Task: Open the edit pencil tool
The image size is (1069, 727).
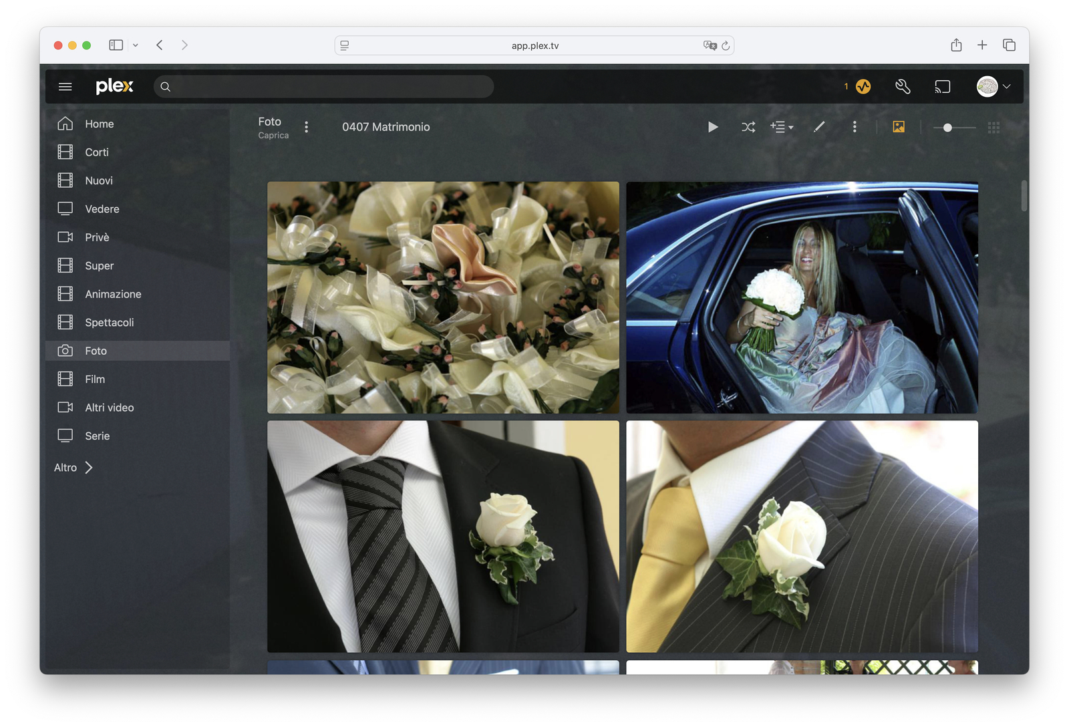Action: (819, 127)
